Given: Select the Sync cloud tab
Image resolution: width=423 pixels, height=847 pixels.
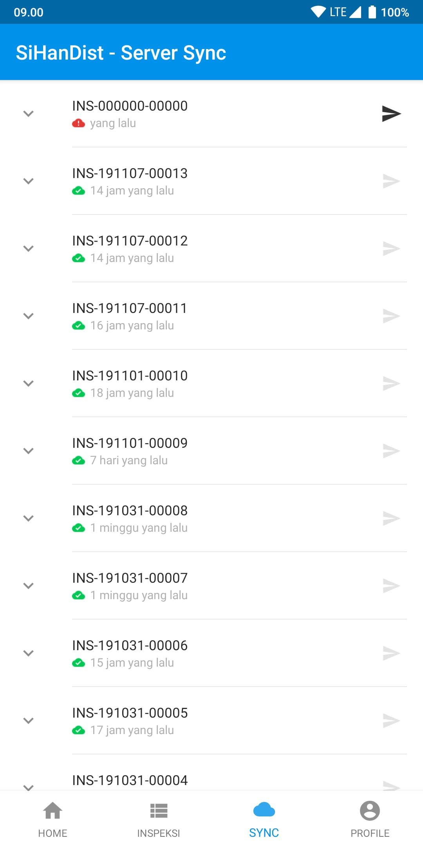Looking at the screenshot, I should coord(264,819).
